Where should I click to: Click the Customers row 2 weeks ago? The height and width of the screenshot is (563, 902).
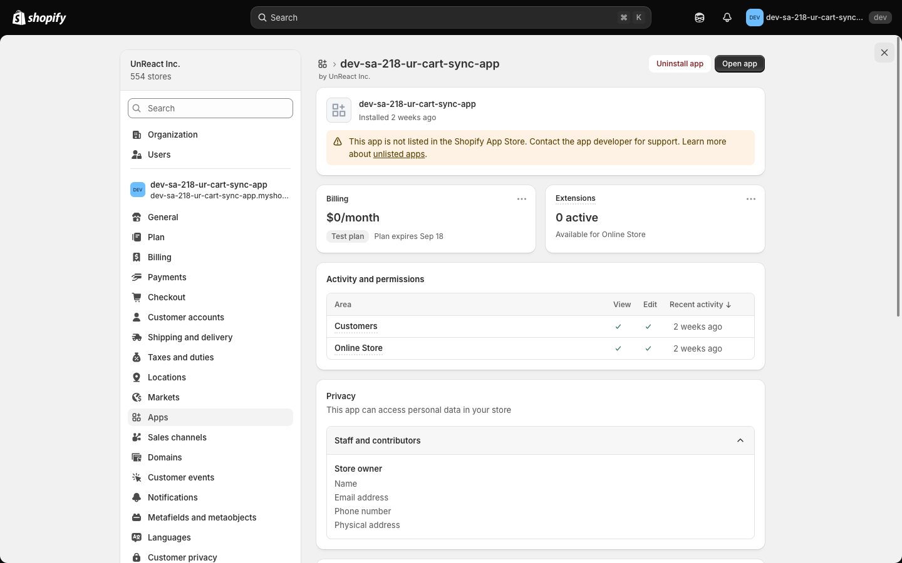pos(698,327)
